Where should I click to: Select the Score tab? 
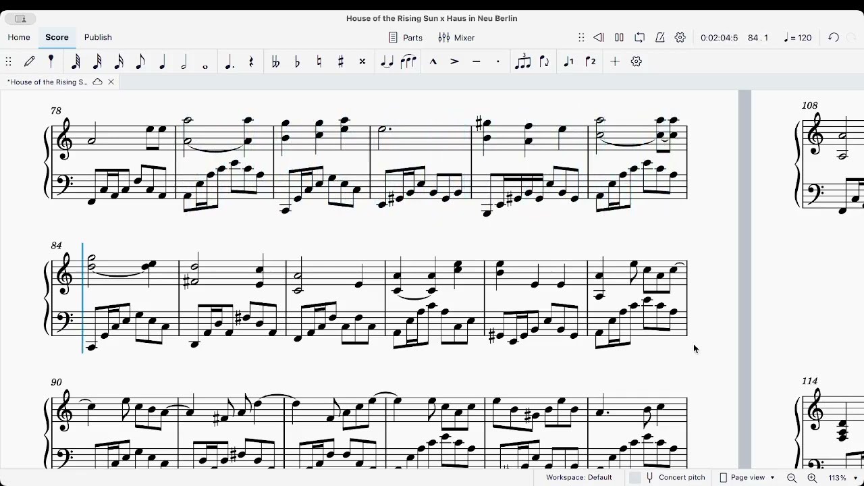click(x=57, y=38)
